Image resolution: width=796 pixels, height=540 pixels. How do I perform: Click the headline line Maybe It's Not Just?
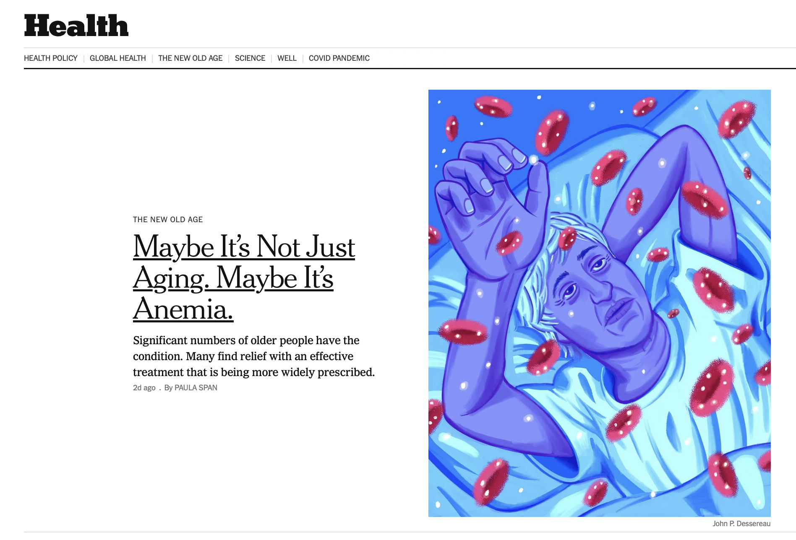244,247
